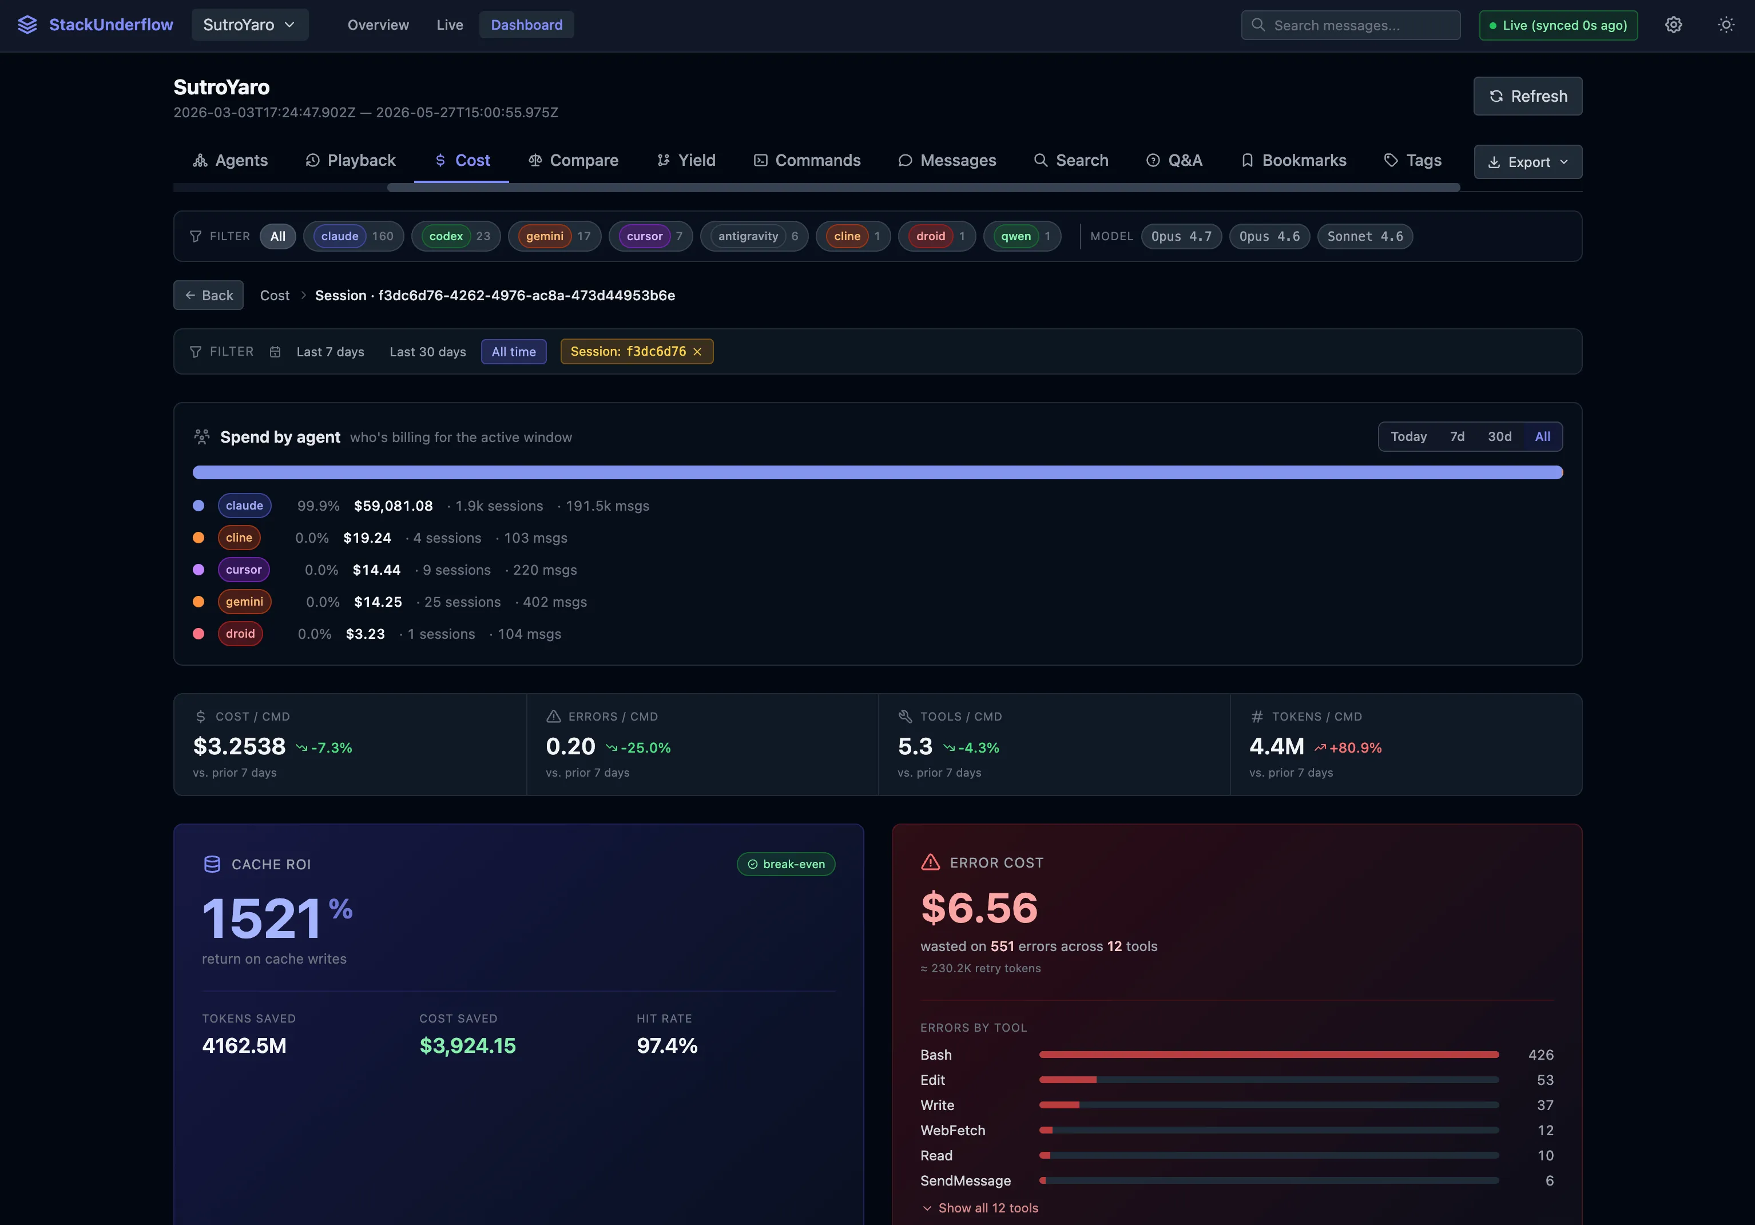Image resolution: width=1755 pixels, height=1225 pixels.
Task: Toggle the light/dark theme sun icon
Action: (x=1726, y=25)
